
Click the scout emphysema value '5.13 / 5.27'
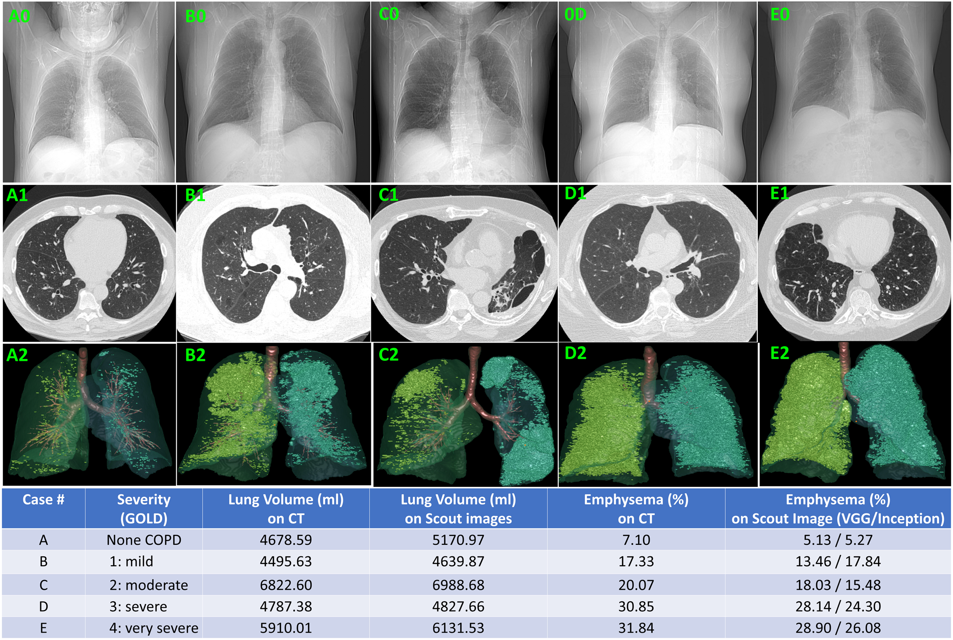[x=838, y=540]
